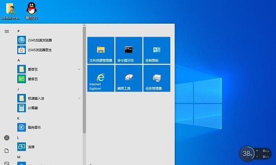This screenshot has height=165, width=276.
Task: Open the 文件资源管理器 tile
Action: point(101,50)
